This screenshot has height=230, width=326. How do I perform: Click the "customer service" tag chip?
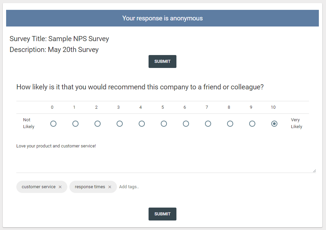pyautogui.click(x=38, y=187)
